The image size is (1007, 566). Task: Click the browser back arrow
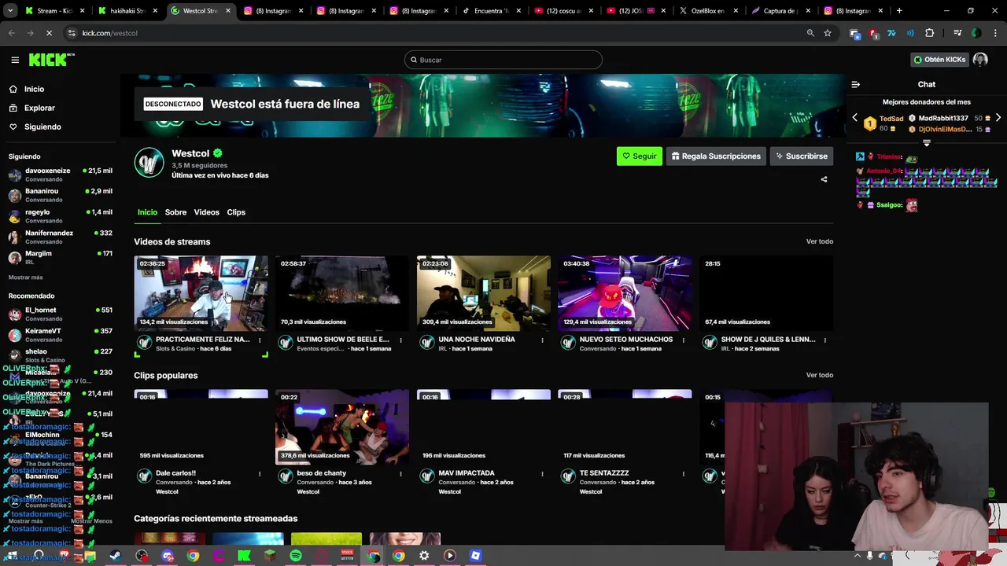[11, 33]
